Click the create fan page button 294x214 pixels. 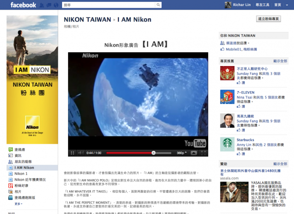tap(268, 19)
